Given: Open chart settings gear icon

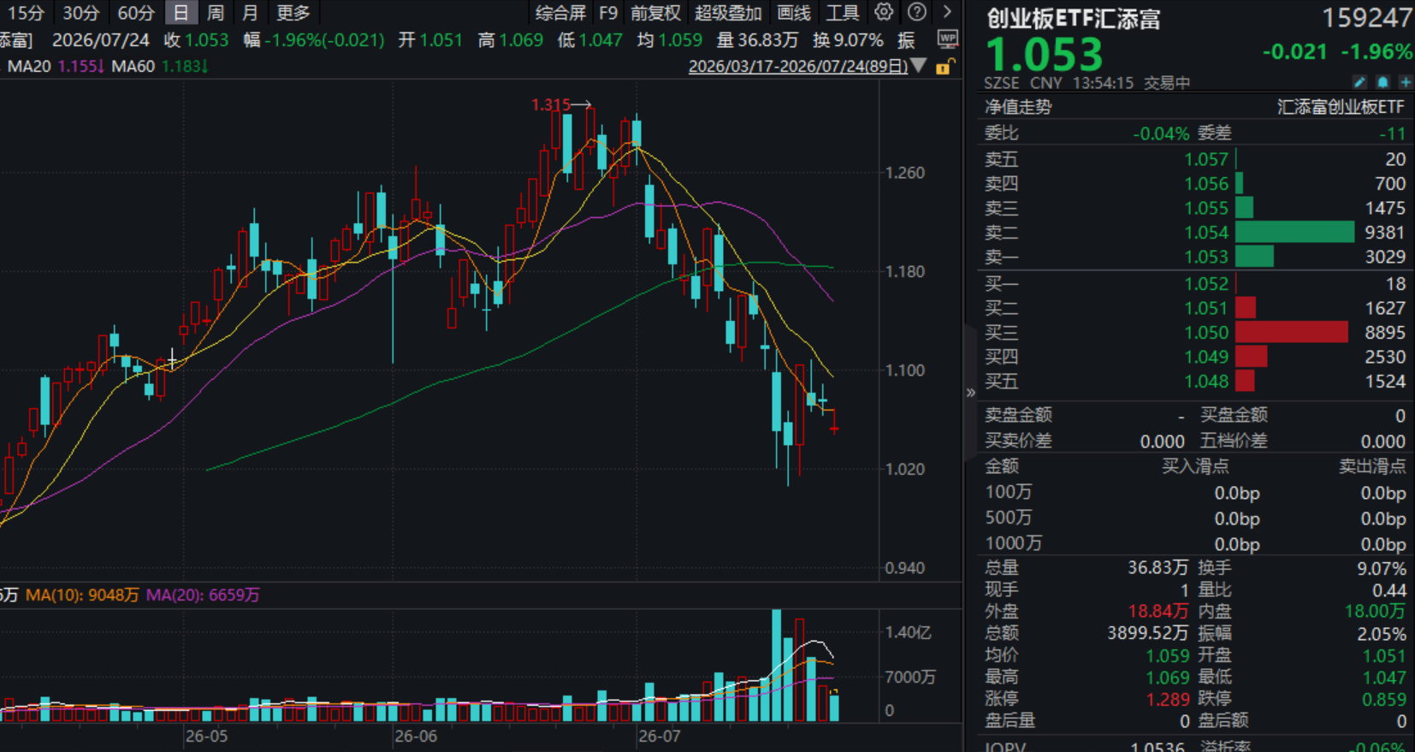Looking at the screenshot, I should click(884, 12).
